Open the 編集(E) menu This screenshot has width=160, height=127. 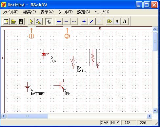pos(30,12)
